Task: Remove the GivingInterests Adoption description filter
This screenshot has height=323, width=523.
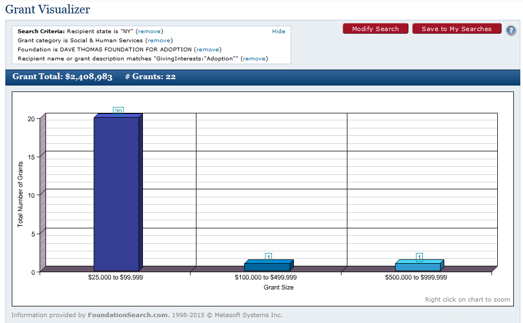Action: [254, 59]
